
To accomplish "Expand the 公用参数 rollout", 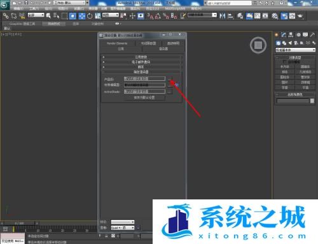I will (x=141, y=57).
